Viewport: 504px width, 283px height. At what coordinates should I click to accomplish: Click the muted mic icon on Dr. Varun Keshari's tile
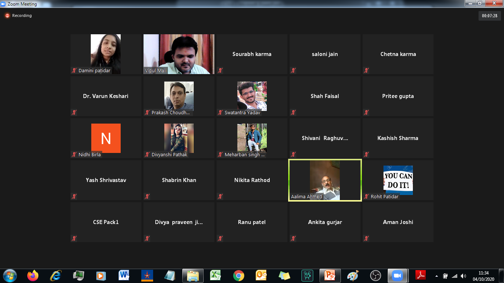tap(74, 112)
